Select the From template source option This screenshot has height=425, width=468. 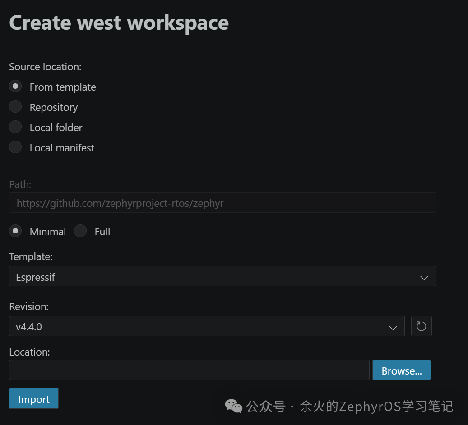pos(15,87)
